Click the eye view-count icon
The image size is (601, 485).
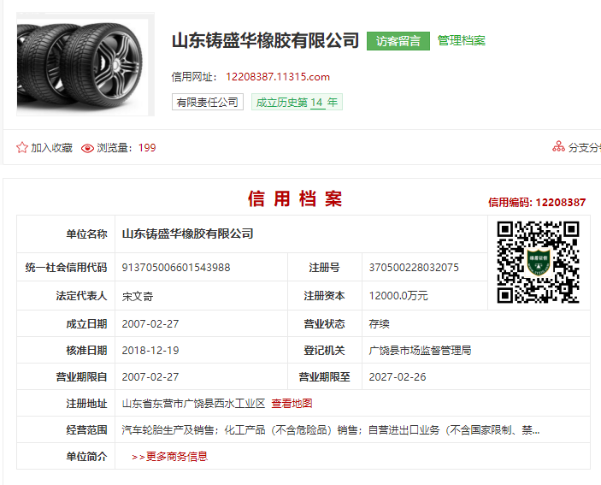87,148
